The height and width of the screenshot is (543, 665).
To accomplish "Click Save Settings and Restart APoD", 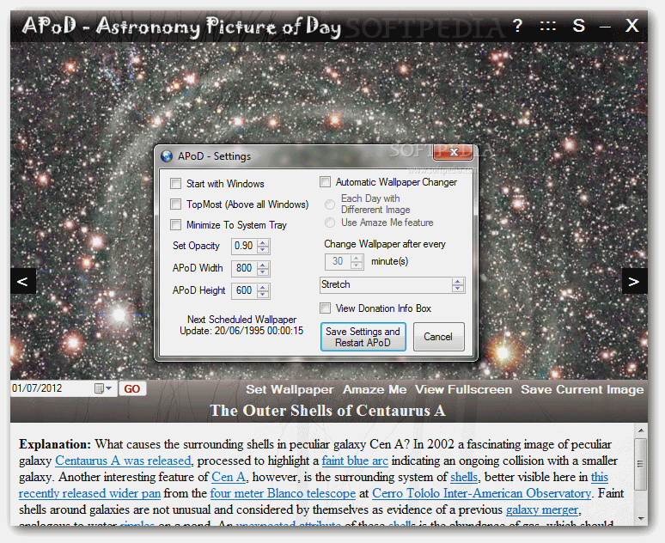I will (363, 337).
